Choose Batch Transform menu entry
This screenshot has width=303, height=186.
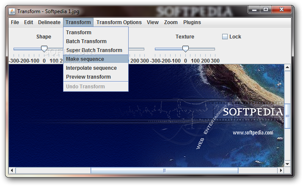point(96,41)
